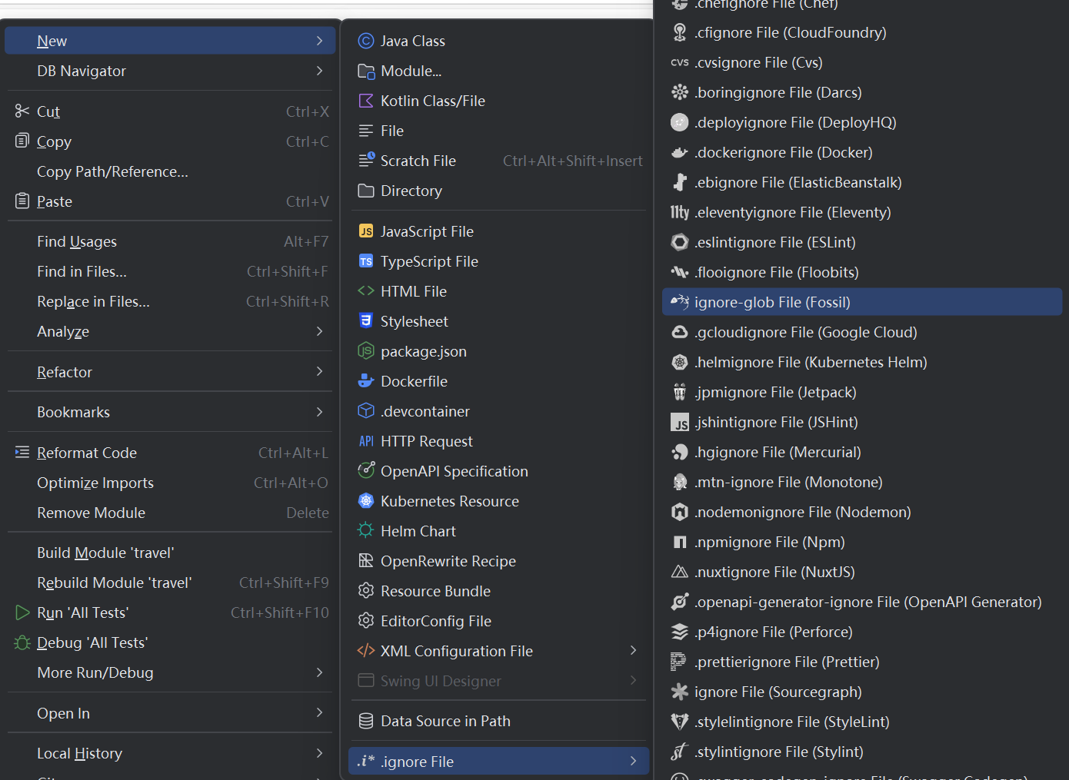Choose .p4ignore File (Perforce) entry
The image size is (1069, 780).
point(862,632)
